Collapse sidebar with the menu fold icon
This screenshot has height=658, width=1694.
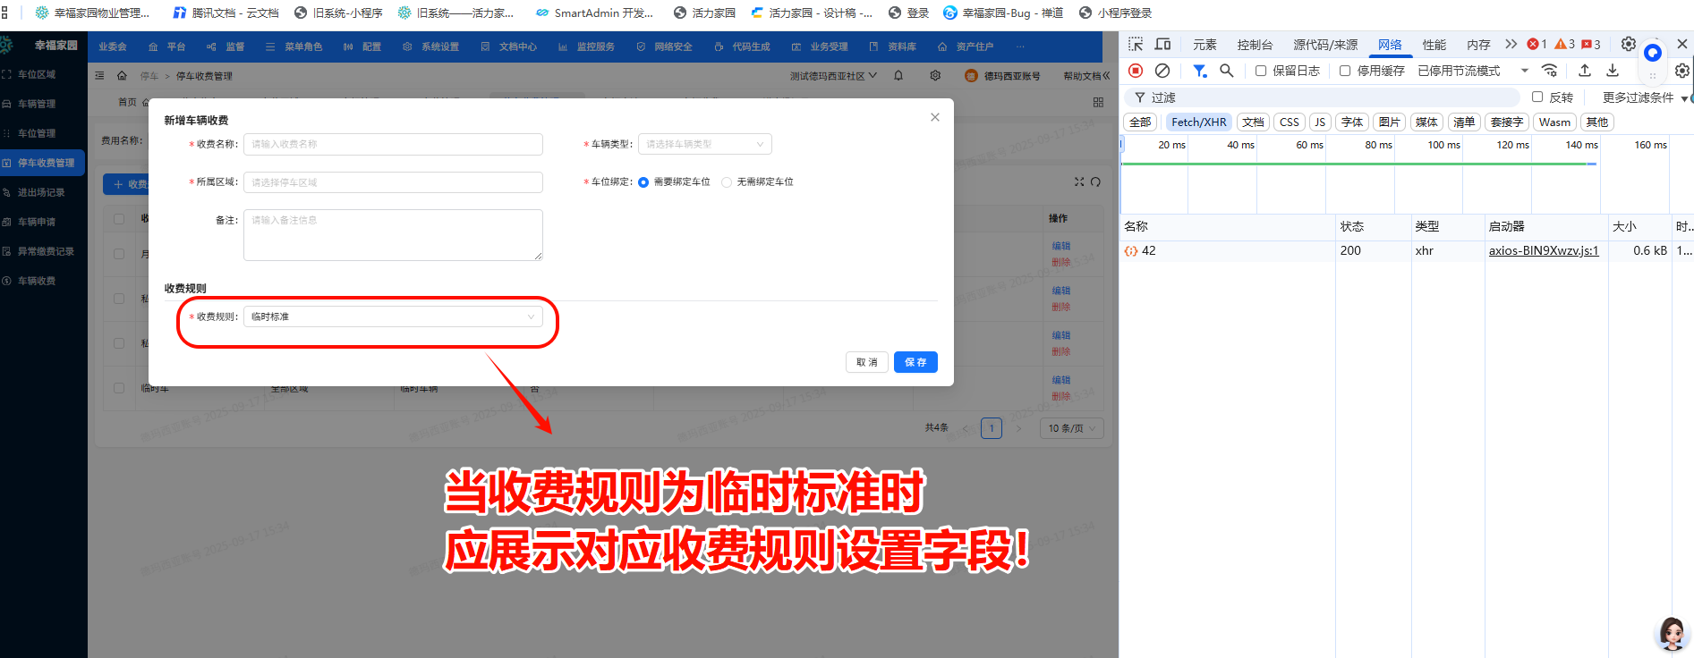point(99,76)
